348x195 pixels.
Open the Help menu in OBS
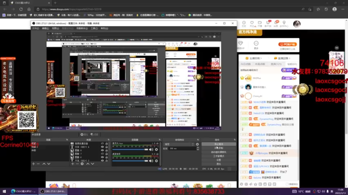point(104,28)
